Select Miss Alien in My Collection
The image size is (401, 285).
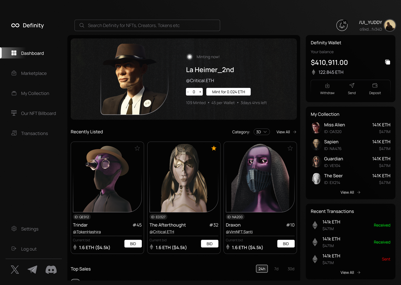(351, 128)
